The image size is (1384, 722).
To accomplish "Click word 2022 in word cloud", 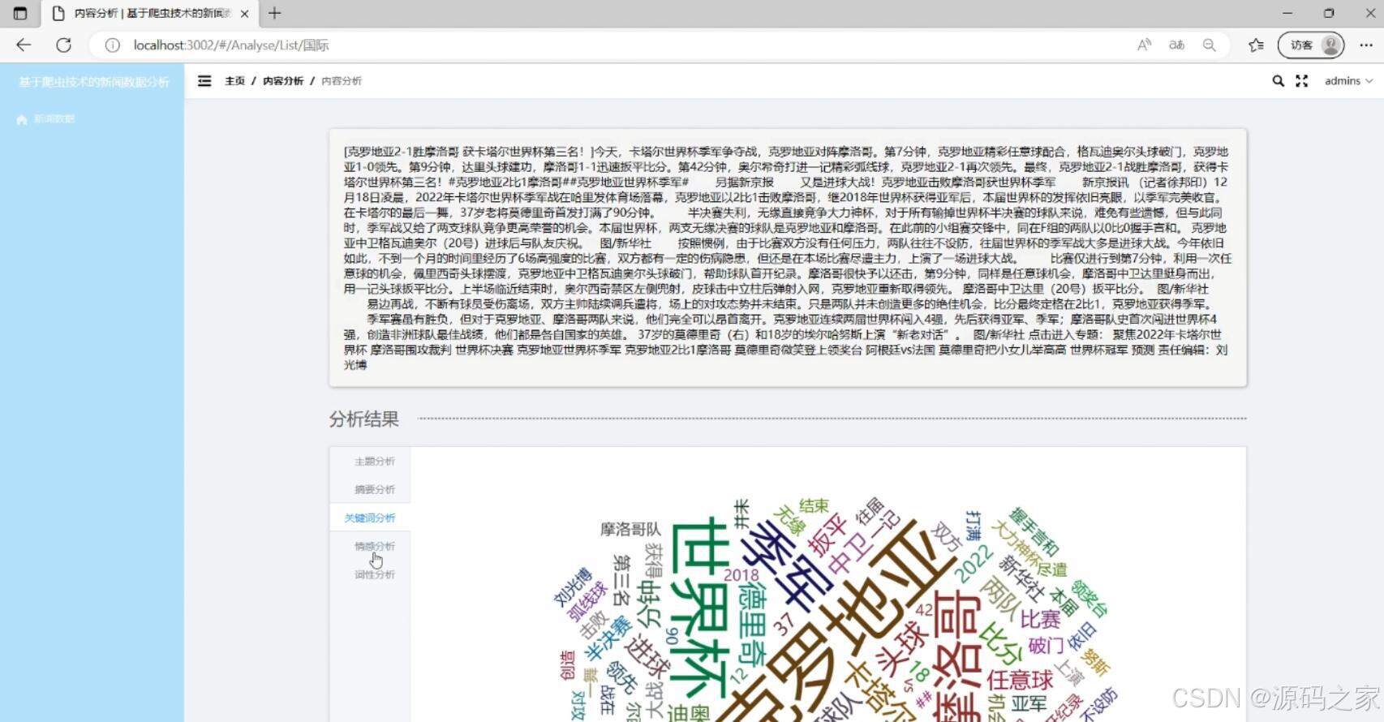I will [x=973, y=563].
